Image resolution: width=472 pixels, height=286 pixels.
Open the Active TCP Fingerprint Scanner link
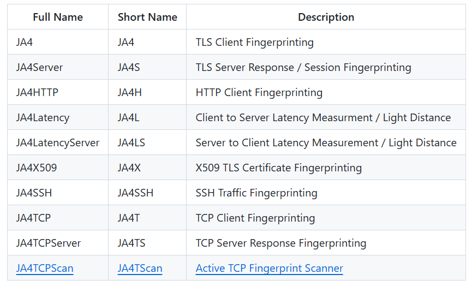coord(270,268)
